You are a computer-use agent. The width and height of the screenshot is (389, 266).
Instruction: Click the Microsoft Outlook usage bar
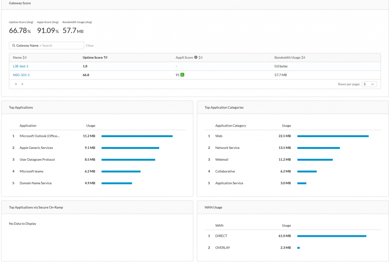(x=137, y=136)
